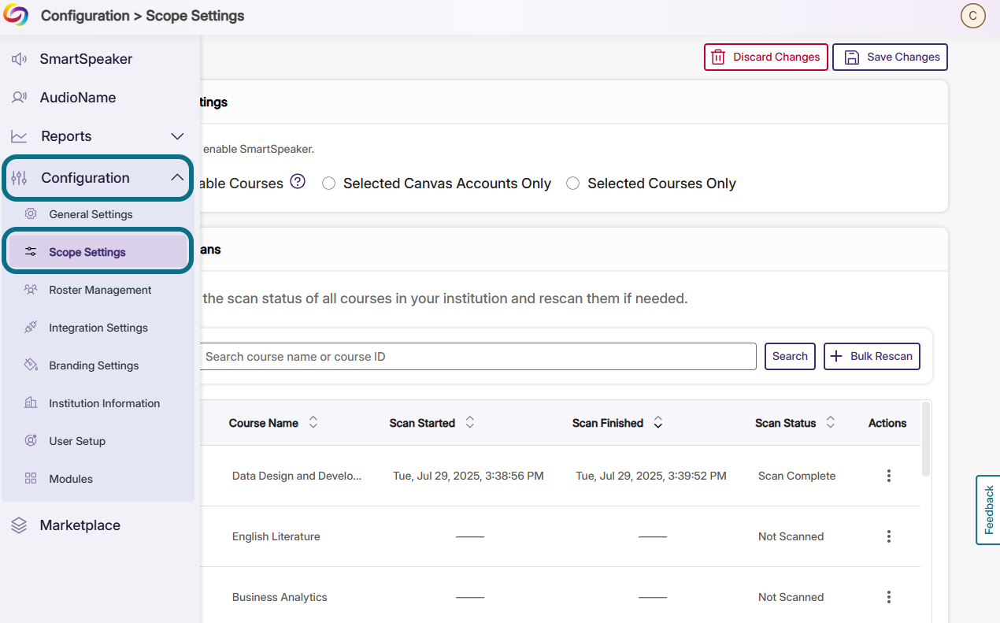The width and height of the screenshot is (1000, 623).
Task: Click the Bulk Rescan button
Action: pos(872,356)
